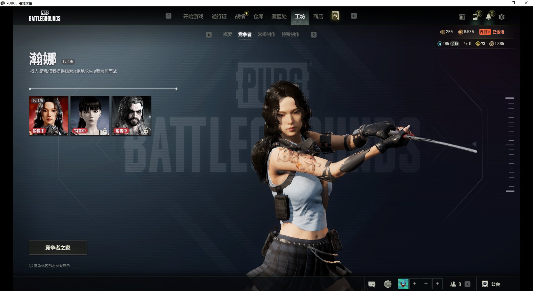The image size is (533, 291).
Task: Open the barred crate icon in top bar
Action: tap(462, 17)
